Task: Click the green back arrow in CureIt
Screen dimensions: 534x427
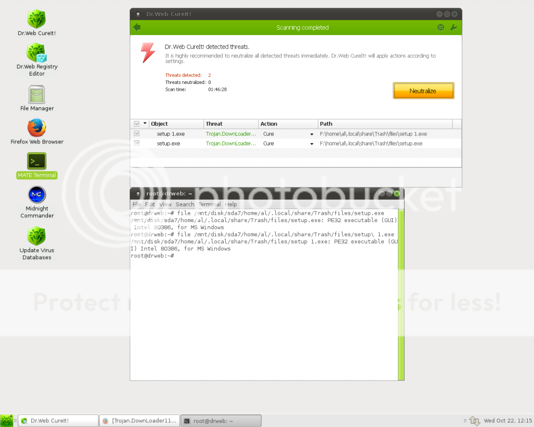Action: pyautogui.click(x=137, y=27)
